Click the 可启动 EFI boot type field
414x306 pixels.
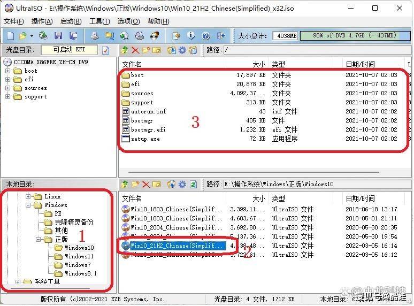point(69,50)
